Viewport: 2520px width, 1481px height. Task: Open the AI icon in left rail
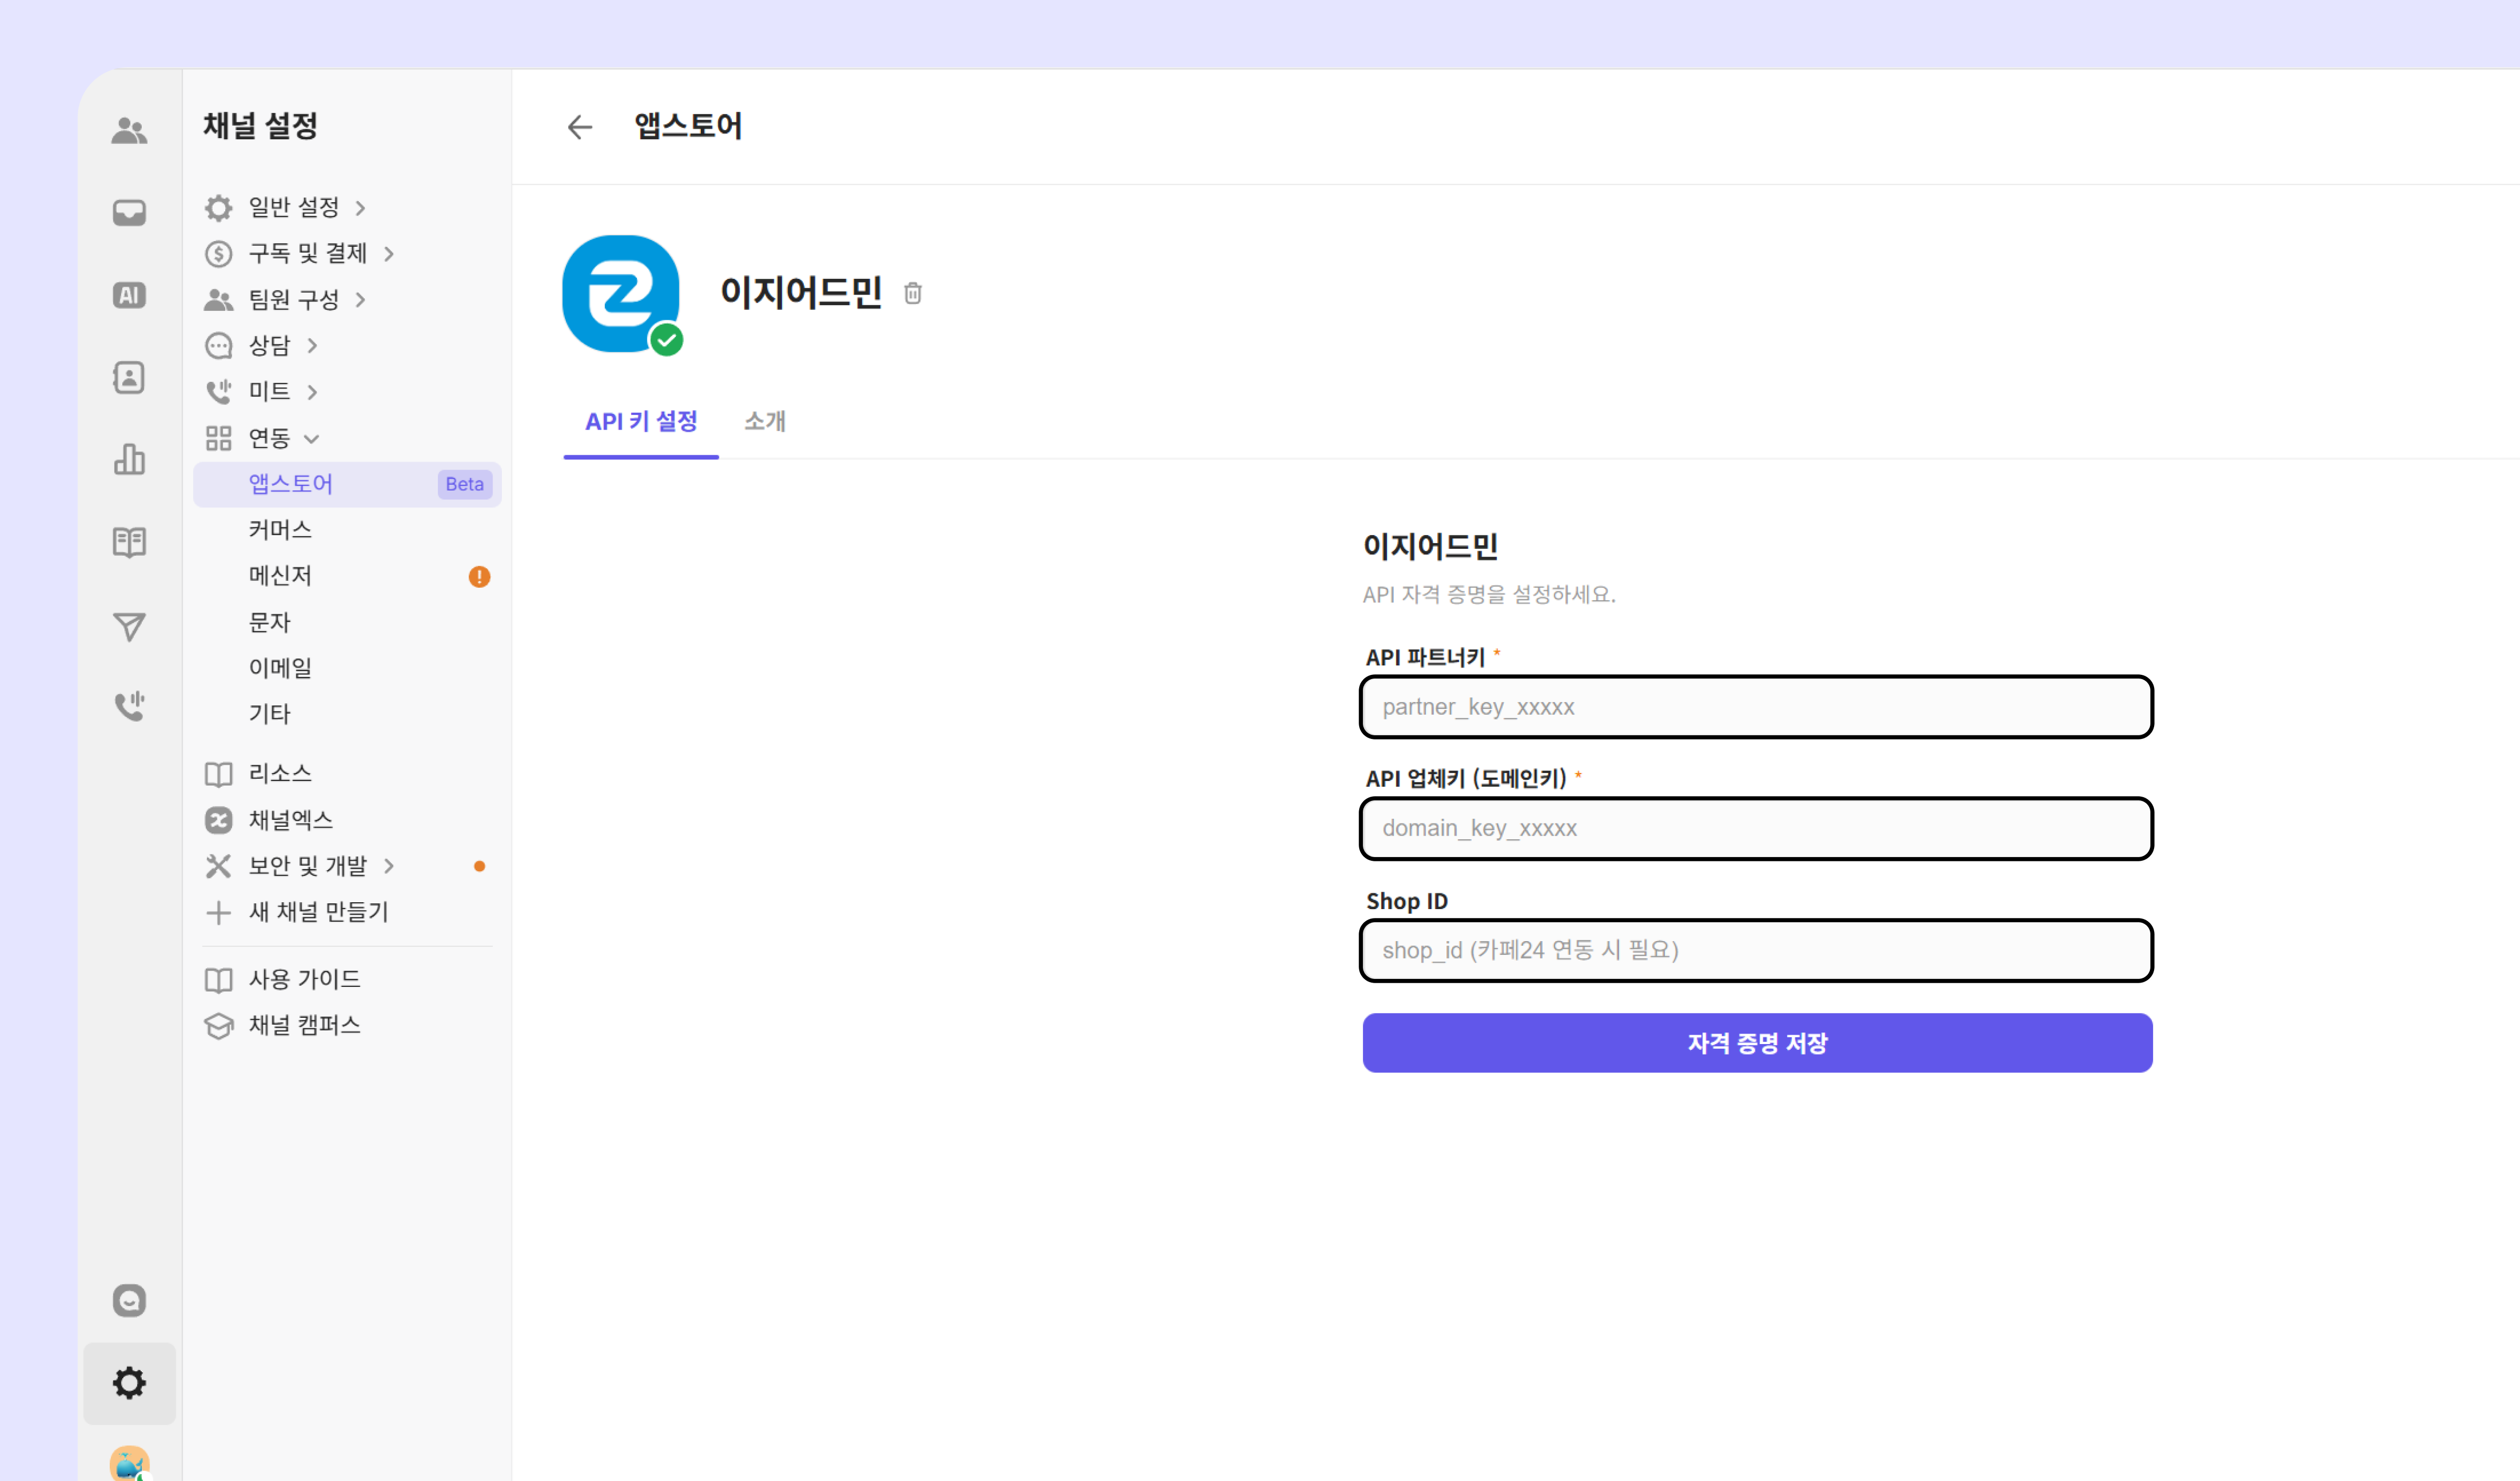coord(129,295)
